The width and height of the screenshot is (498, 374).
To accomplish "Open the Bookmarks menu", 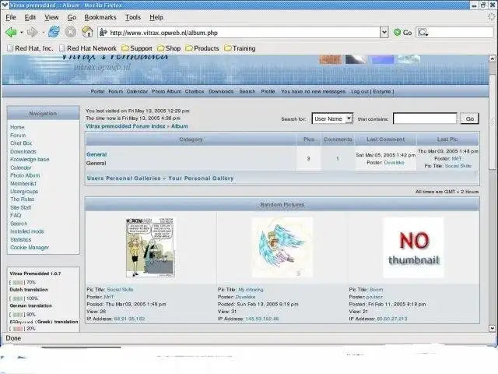I will 100,17.
